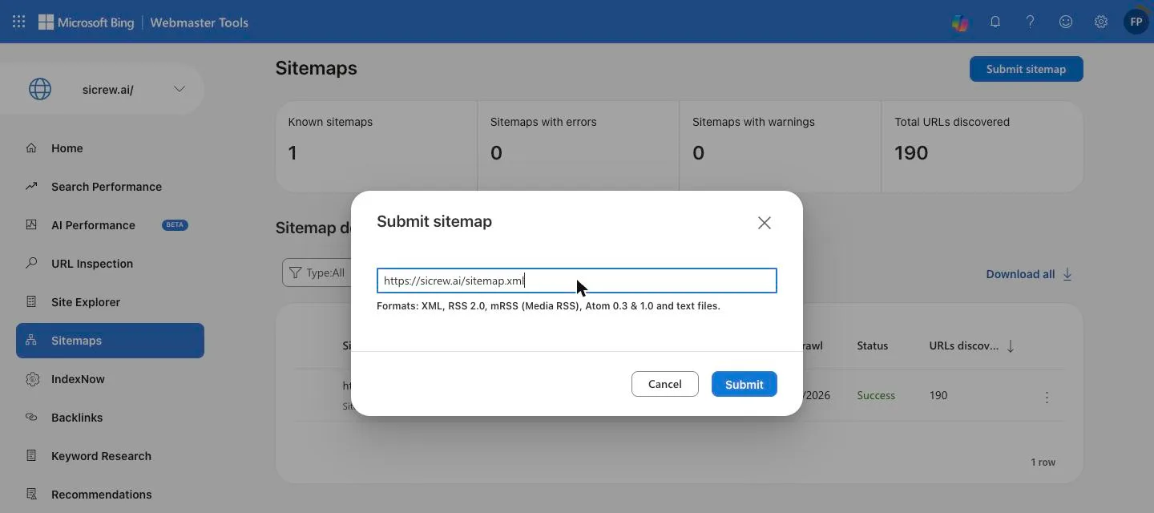Click the Status column header

coord(872,346)
